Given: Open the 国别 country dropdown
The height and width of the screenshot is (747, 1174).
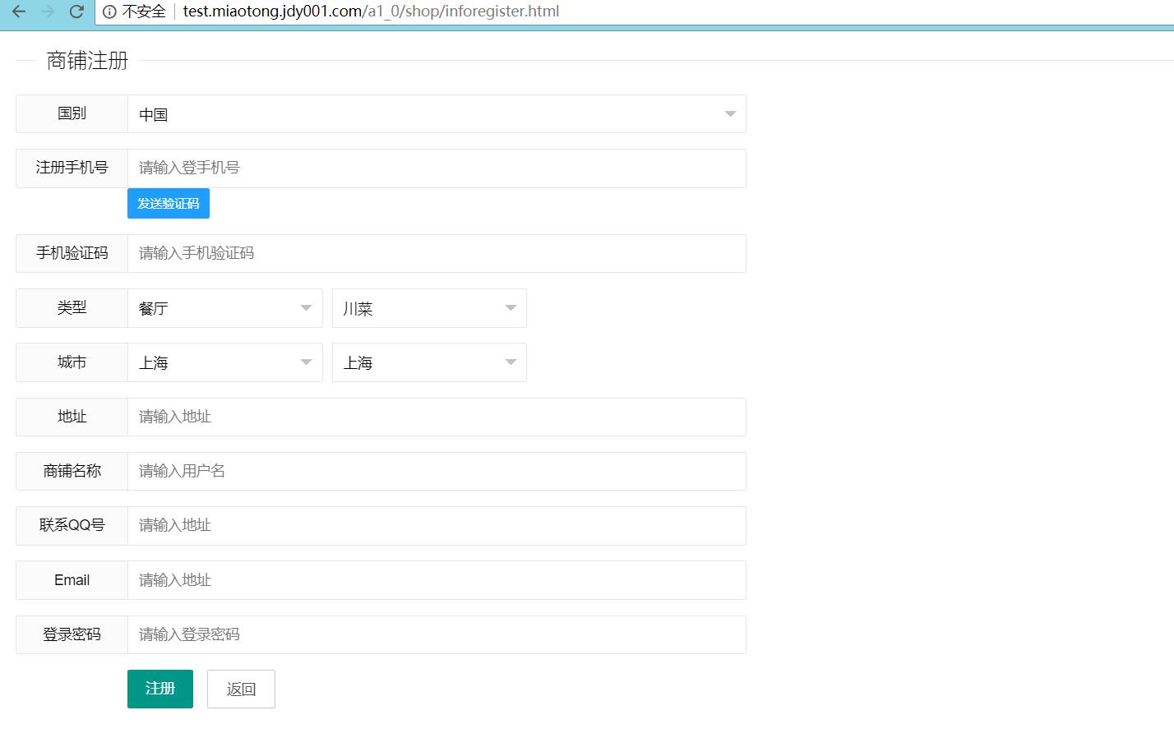Looking at the screenshot, I should (437, 114).
